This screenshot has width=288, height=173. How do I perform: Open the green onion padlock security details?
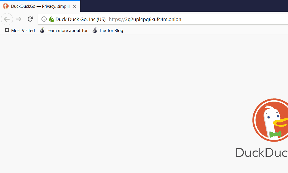[51, 19]
